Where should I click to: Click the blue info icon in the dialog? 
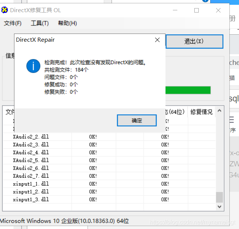[x=33, y=66]
